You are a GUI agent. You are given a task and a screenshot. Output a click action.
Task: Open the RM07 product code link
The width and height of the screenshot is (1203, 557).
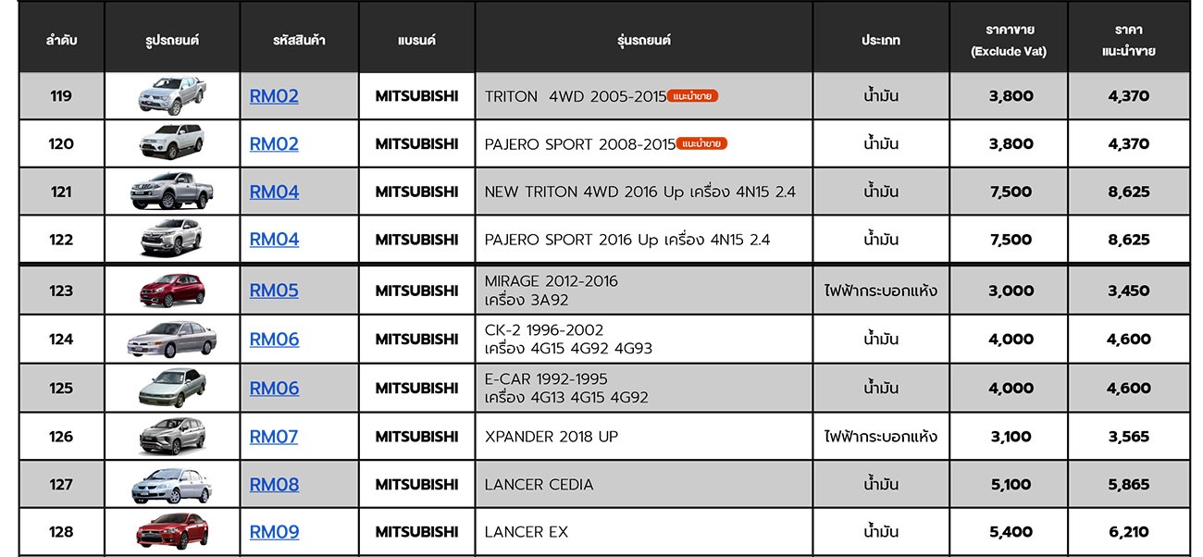274,437
